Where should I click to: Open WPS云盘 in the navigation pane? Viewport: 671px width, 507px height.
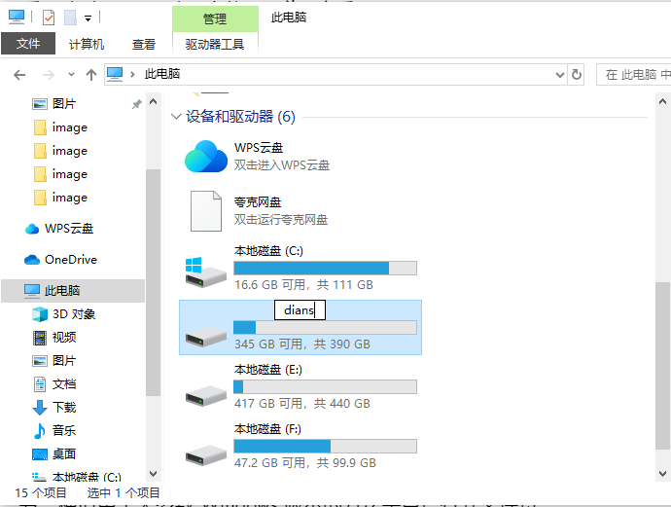[x=60, y=229]
